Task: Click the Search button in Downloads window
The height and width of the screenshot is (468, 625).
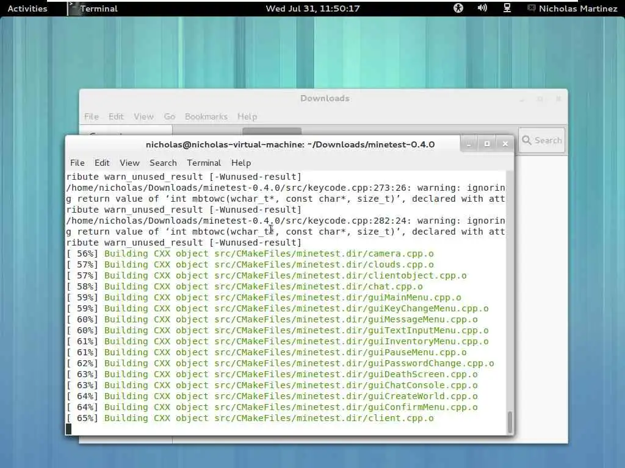Action: point(542,140)
